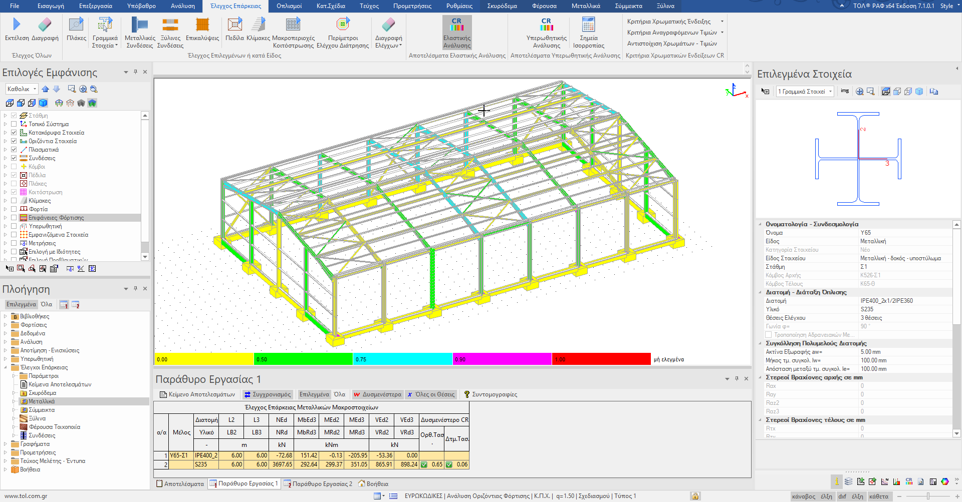Click the Υπερωθητικής Ανάλυσης CR icon

pos(546,25)
